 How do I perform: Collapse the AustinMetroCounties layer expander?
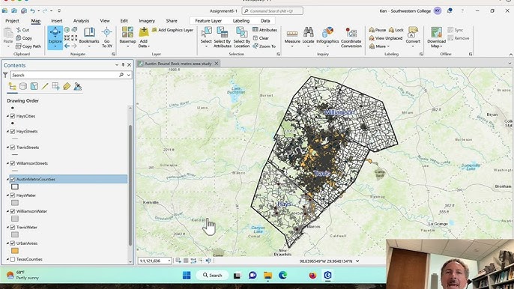click(x=7, y=179)
